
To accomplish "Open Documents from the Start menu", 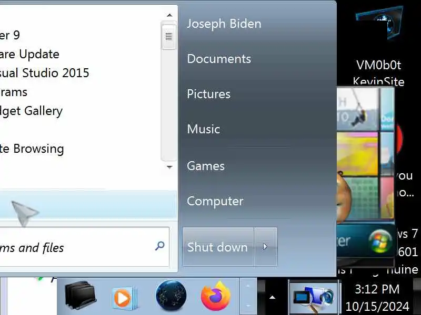I will coord(219,59).
